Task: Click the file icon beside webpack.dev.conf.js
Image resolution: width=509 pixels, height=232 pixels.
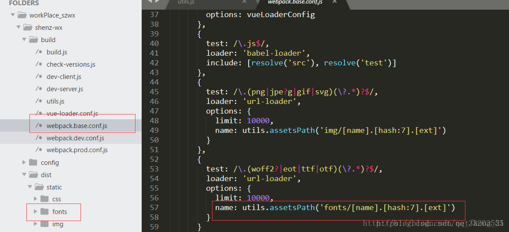Action: [x=39, y=138]
